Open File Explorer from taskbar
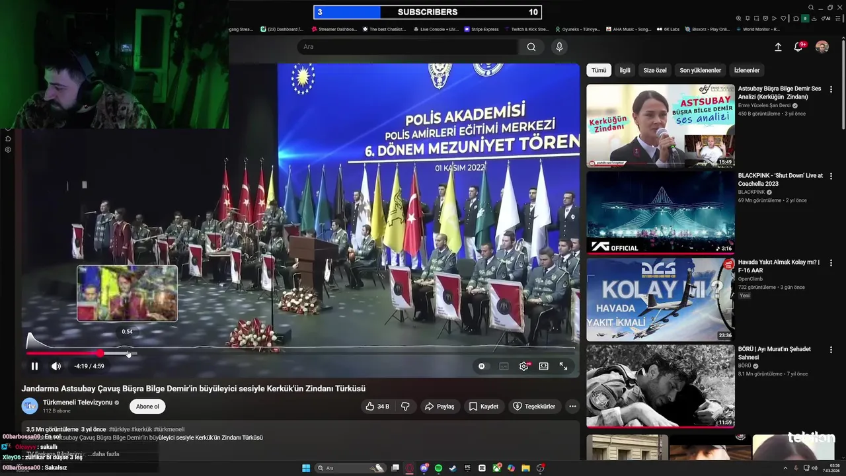This screenshot has width=846, height=476. [525, 468]
